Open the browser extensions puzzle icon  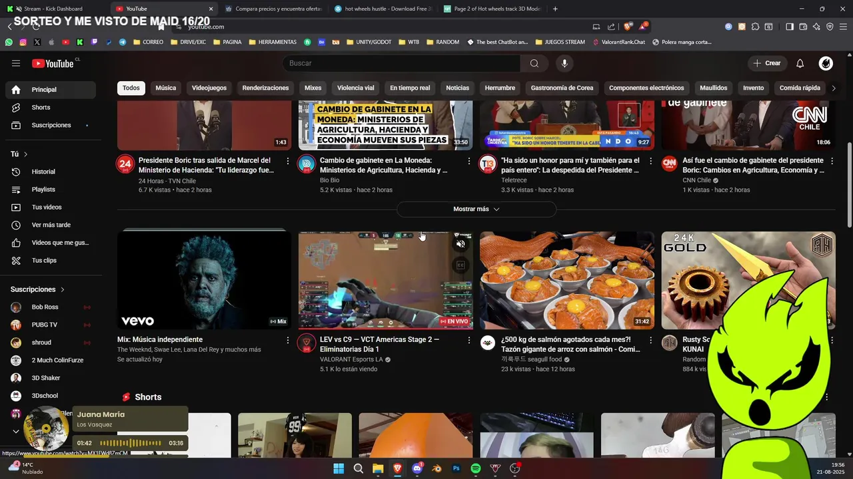tap(755, 27)
